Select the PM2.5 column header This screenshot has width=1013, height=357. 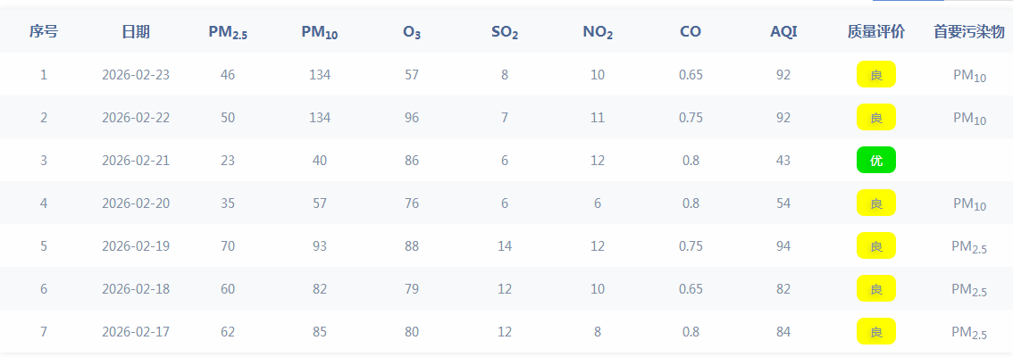tap(228, 32)
